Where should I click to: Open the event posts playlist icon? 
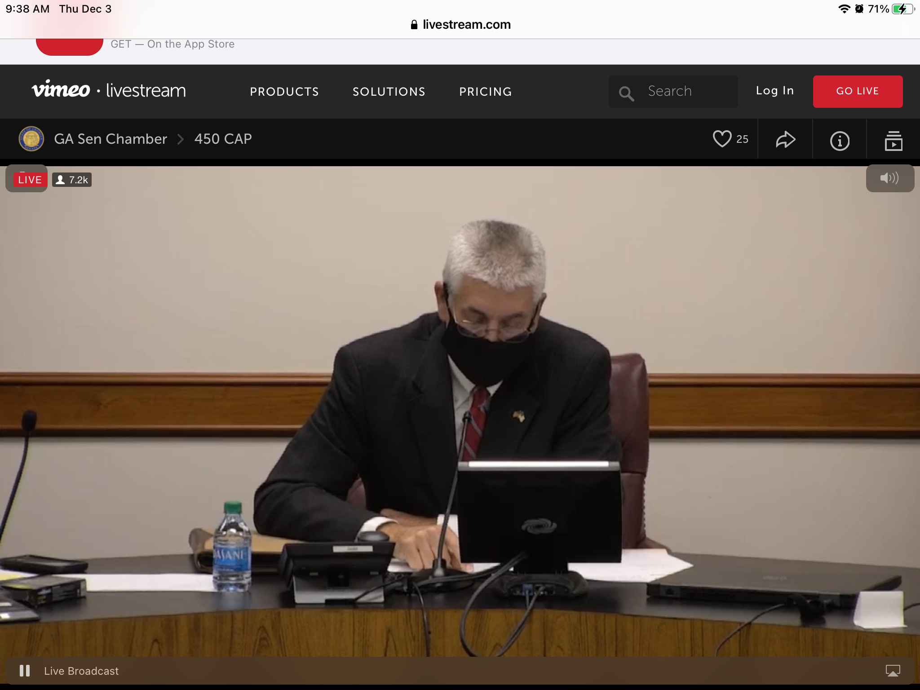[893, 141]
